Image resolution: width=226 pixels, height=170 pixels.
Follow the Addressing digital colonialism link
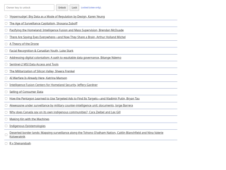[65, 58]
